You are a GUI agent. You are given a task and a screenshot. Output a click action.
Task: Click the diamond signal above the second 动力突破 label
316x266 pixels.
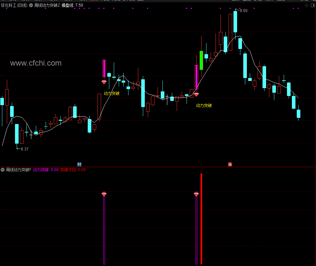(x=196, y=94)
